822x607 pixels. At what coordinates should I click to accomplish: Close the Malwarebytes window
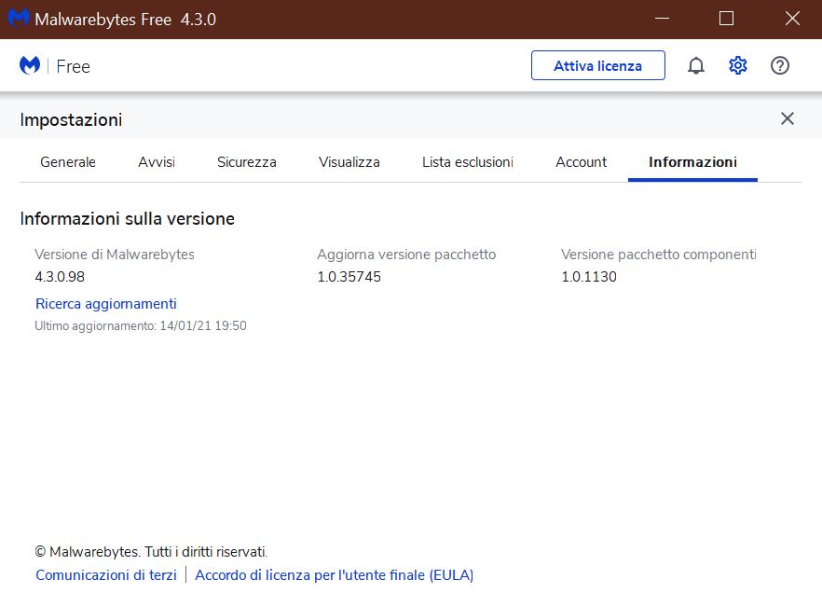pos(792,19)
